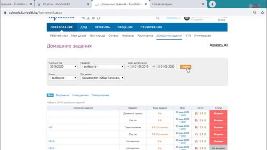Click red 'Выдано' status in Дүниежүзі тарихы row
The width and height of the screenshot is (267, 150).
pyautogui.click(x=218, y=113)
